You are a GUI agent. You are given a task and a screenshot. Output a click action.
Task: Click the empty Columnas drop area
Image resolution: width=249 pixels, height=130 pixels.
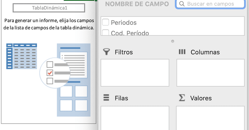(211, 73)
